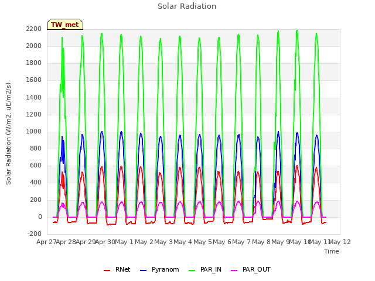The height and width of the screenshot is (281, 375).
Task: Click the 2200 y-axis tick label
Action: [34, 29]
